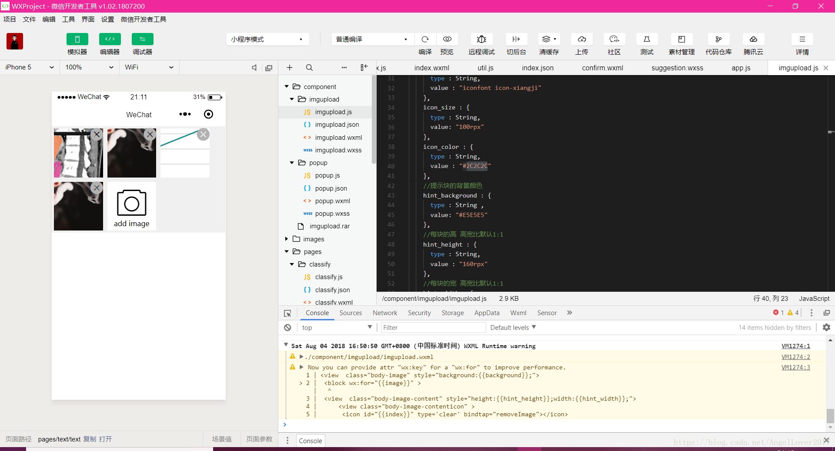Image resolution: width=835 pixels, height=451 pixels.
Task: Show more DevTools tabs
Action: pyautogui.click(x=570, y=313)
